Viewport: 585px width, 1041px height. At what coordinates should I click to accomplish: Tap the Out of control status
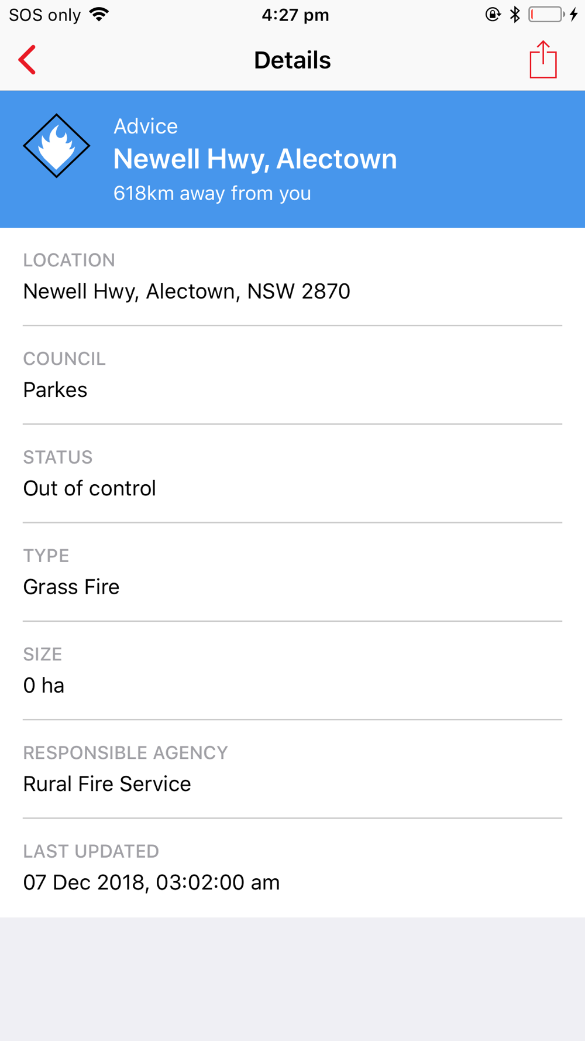(90, 488)
